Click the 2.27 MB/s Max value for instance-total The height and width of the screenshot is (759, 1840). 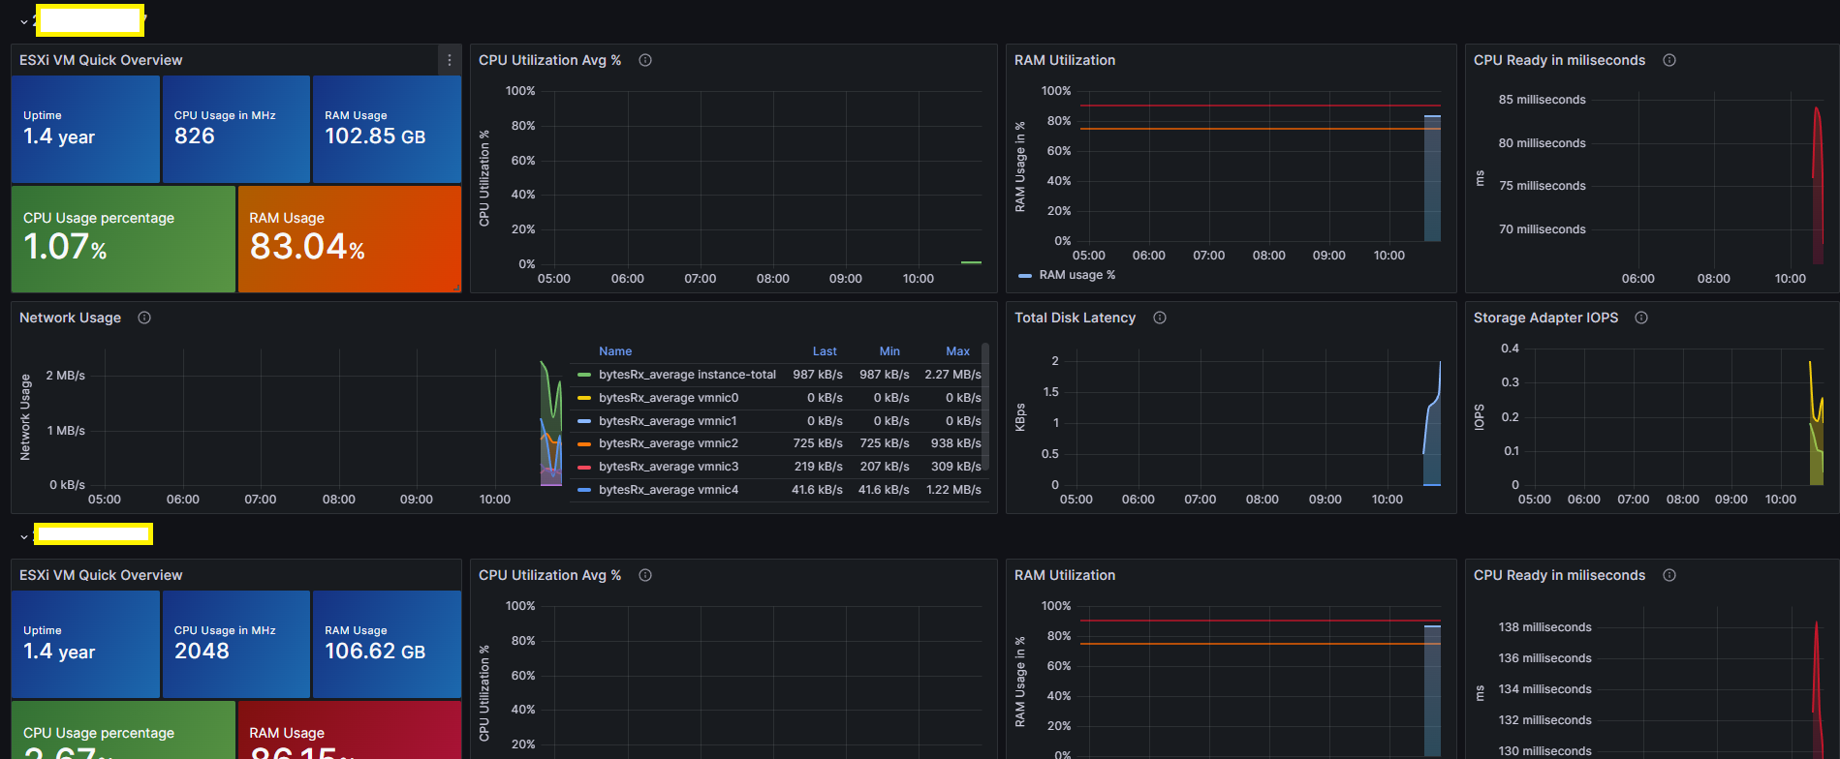pos(952,375)
